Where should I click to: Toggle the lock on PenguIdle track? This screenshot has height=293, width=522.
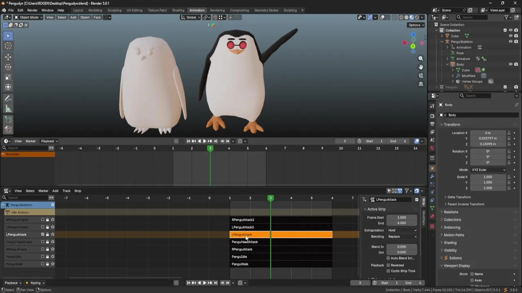[47, 257]
